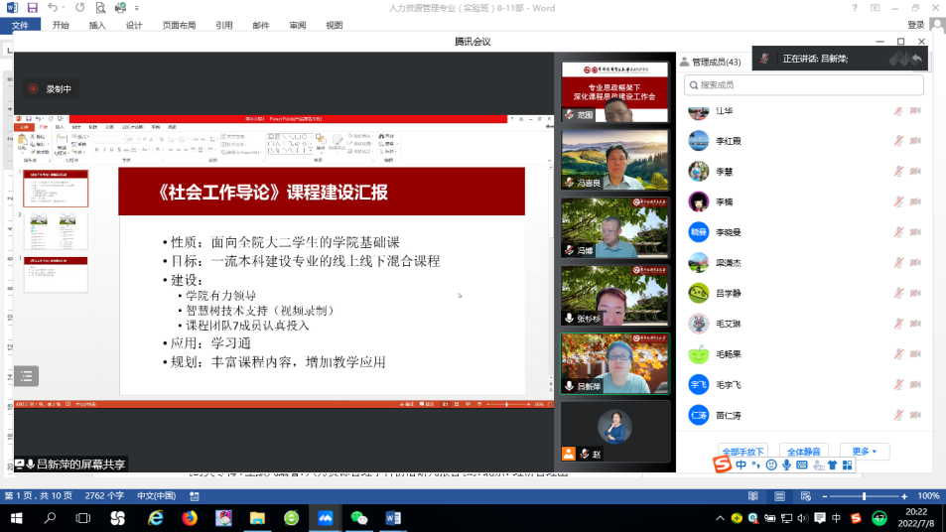Click the Sogou input microphone icon
946x532 pixels.
[x=786, y=465]
